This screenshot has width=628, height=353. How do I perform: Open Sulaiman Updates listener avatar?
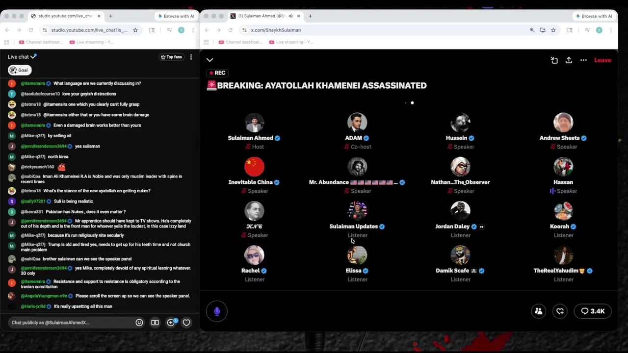coord(357,211)
